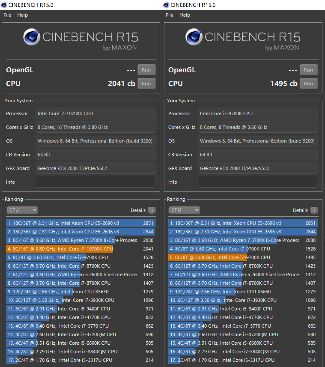Open the File menu in the left window
The width and height of the screenshot is (325, 367).
click(7, 15)
